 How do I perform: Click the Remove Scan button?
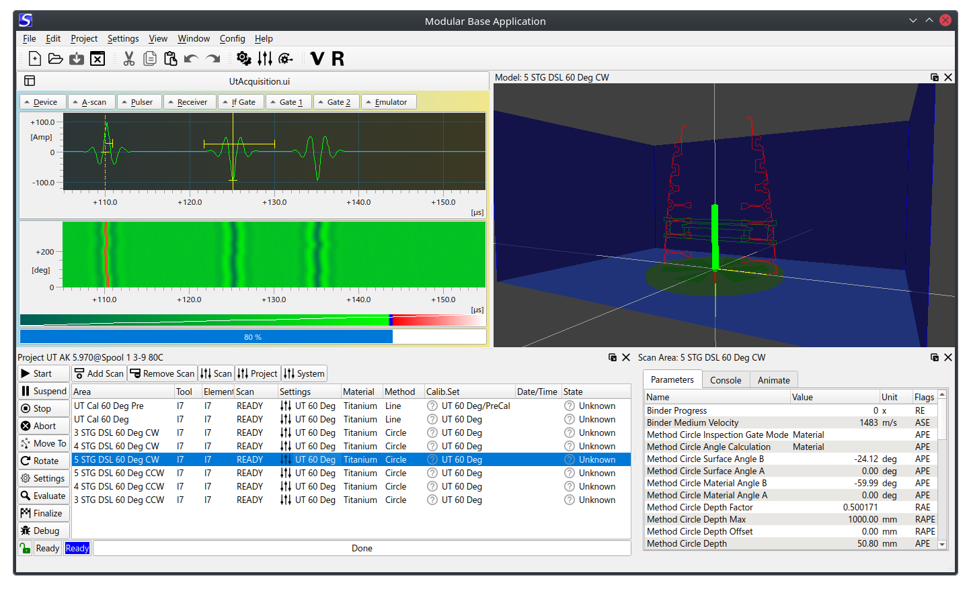(162, 373)
